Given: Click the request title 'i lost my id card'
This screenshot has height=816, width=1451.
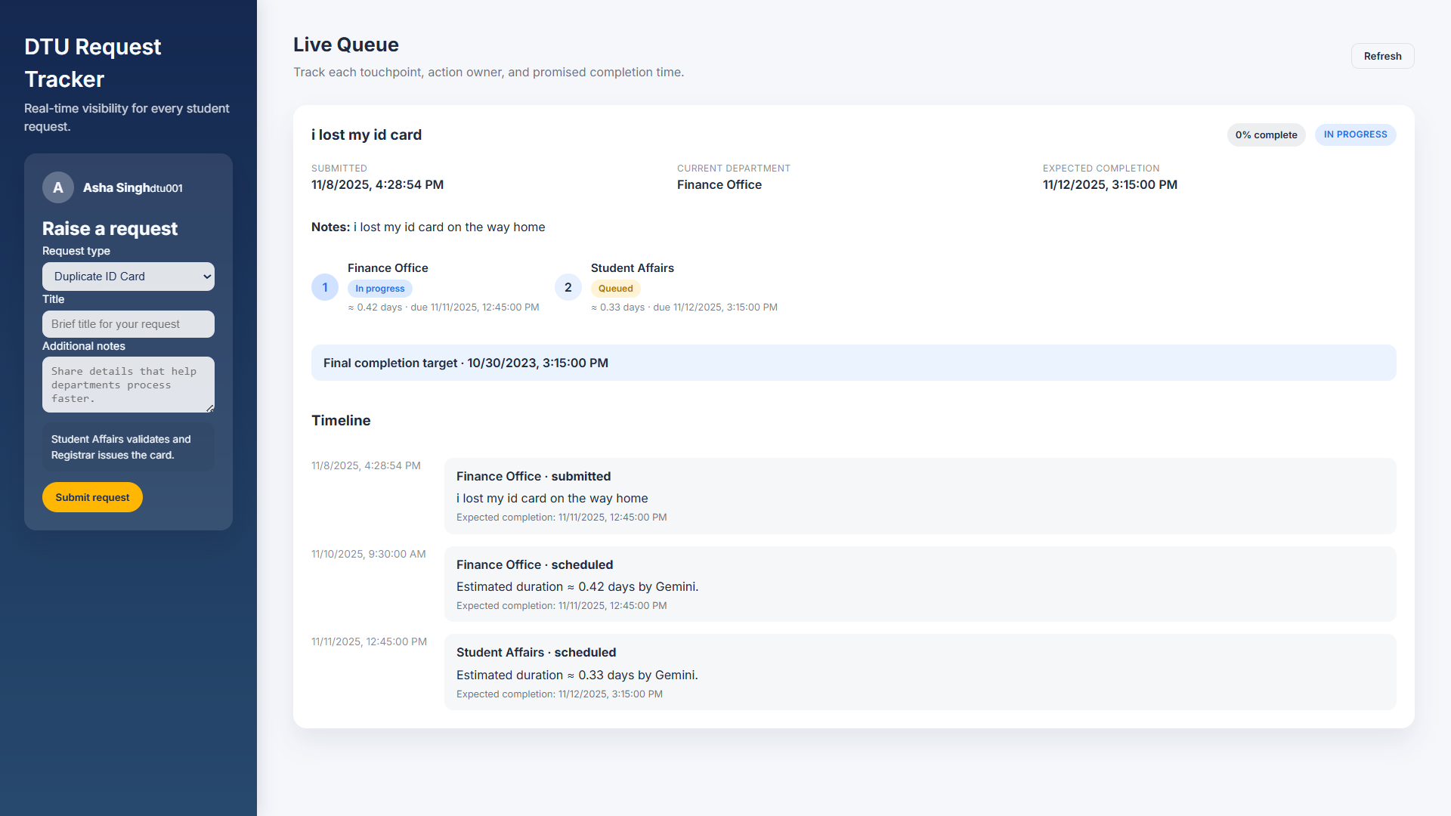Looking at the screenshot, I should pyautogui.click(x=367, y=134).
